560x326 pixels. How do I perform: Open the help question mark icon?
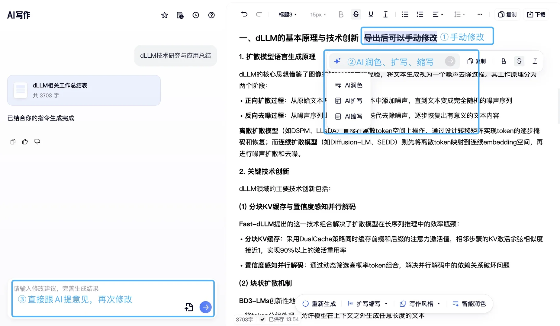[x=211, y=15]
